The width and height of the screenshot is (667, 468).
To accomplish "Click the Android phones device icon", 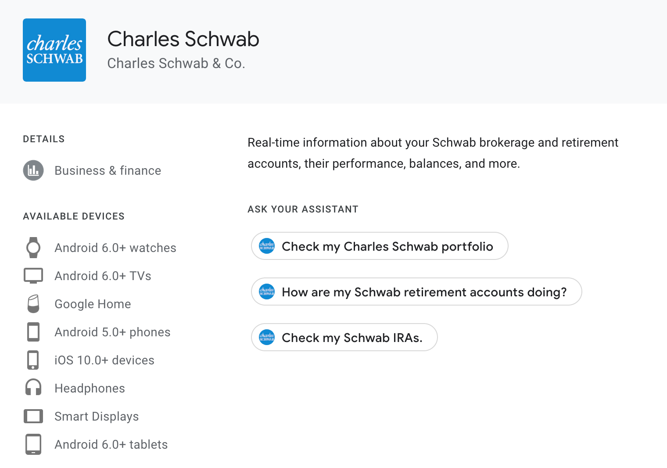I will pos(33,332).
